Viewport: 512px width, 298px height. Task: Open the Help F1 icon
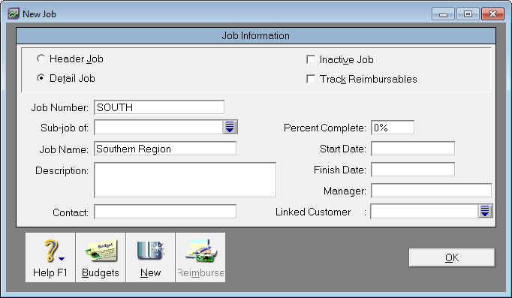(x=50, y=257)
